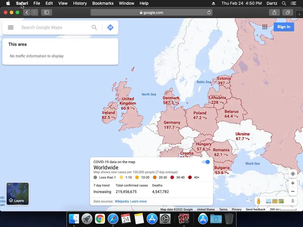Open the History menu
The width and height of the screenshot is (303, 227).
[x=80, y=3]
